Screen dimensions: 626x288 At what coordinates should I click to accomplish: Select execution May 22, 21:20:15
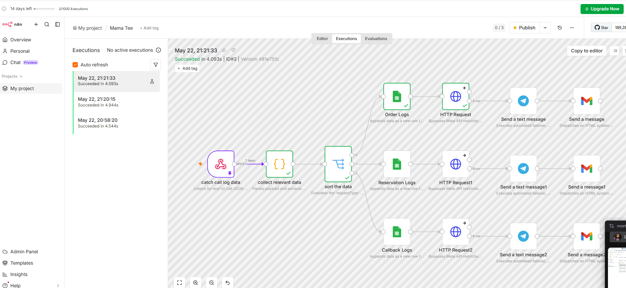[x=116, y=102]
